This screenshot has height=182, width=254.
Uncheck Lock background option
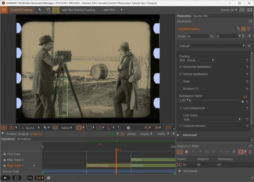[x=181, y=108]
